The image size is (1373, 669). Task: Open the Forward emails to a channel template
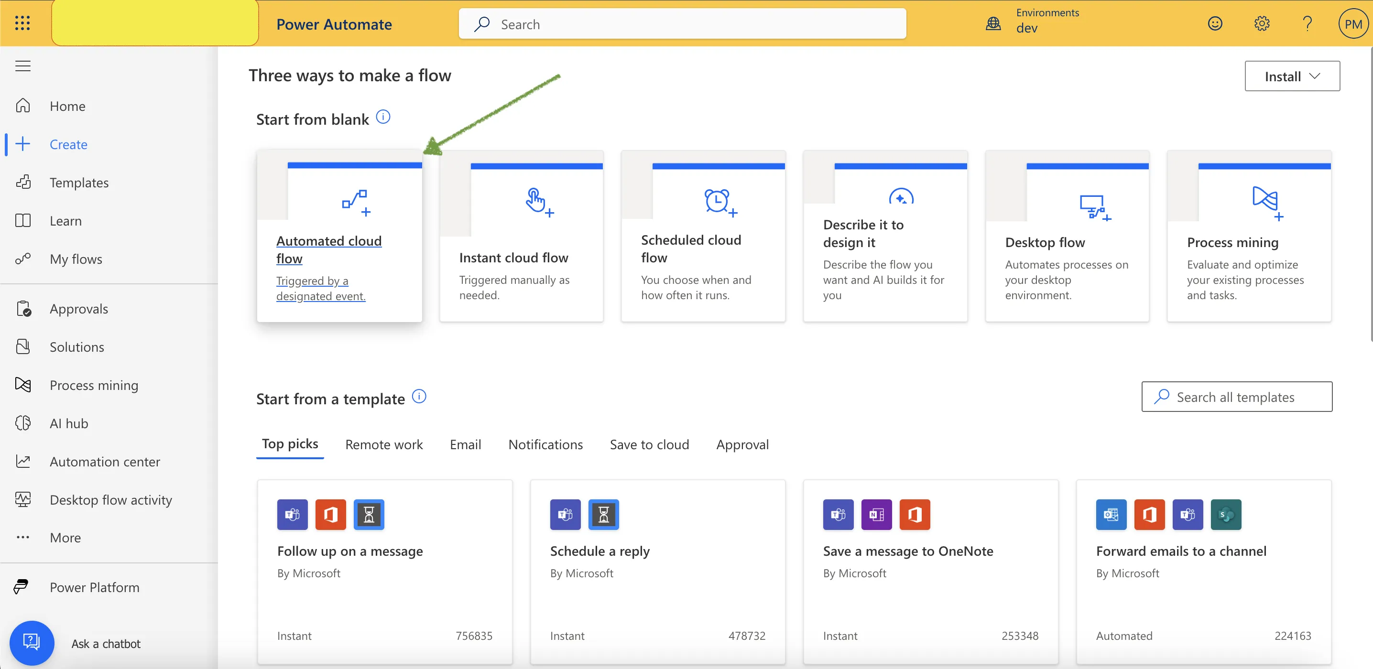pos(1203,572)
